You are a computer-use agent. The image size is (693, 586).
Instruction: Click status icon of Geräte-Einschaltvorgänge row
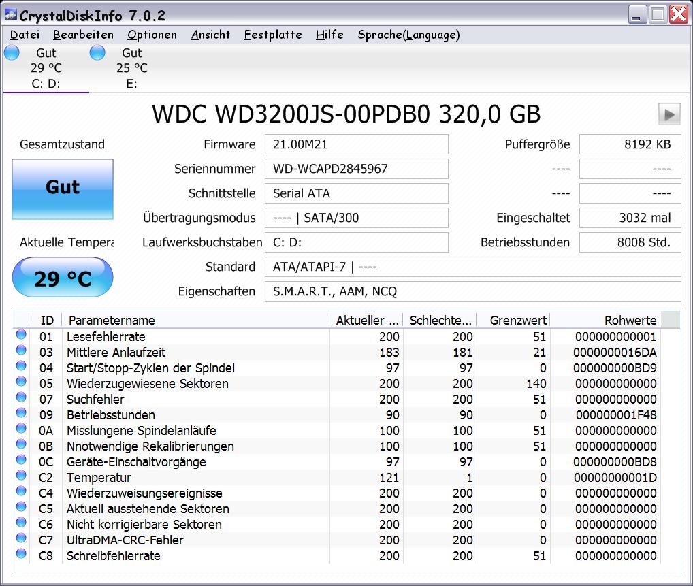(x=21, y=459)
